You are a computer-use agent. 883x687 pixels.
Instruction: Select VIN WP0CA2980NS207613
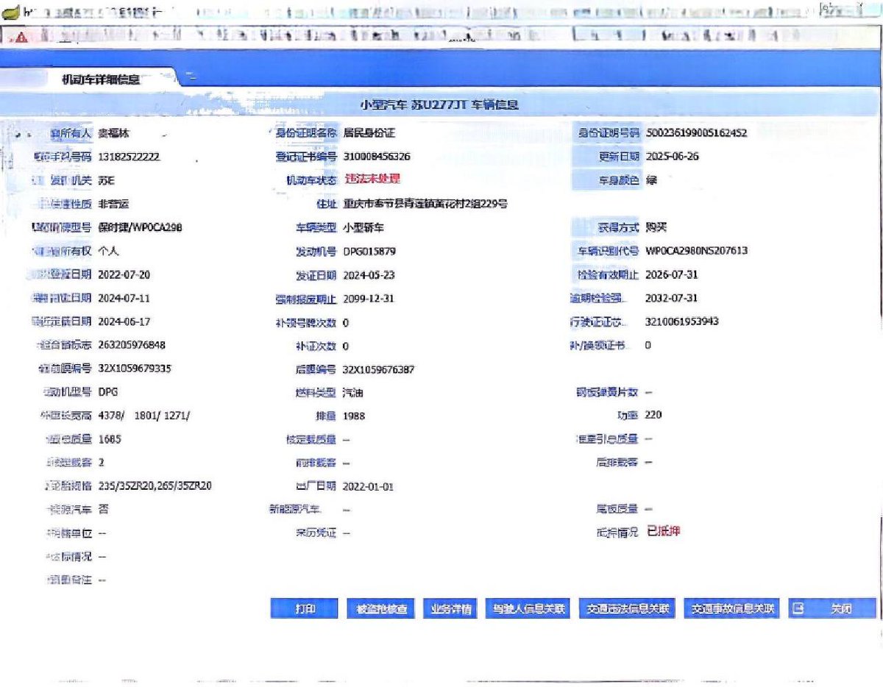click(x=697, y=251)
